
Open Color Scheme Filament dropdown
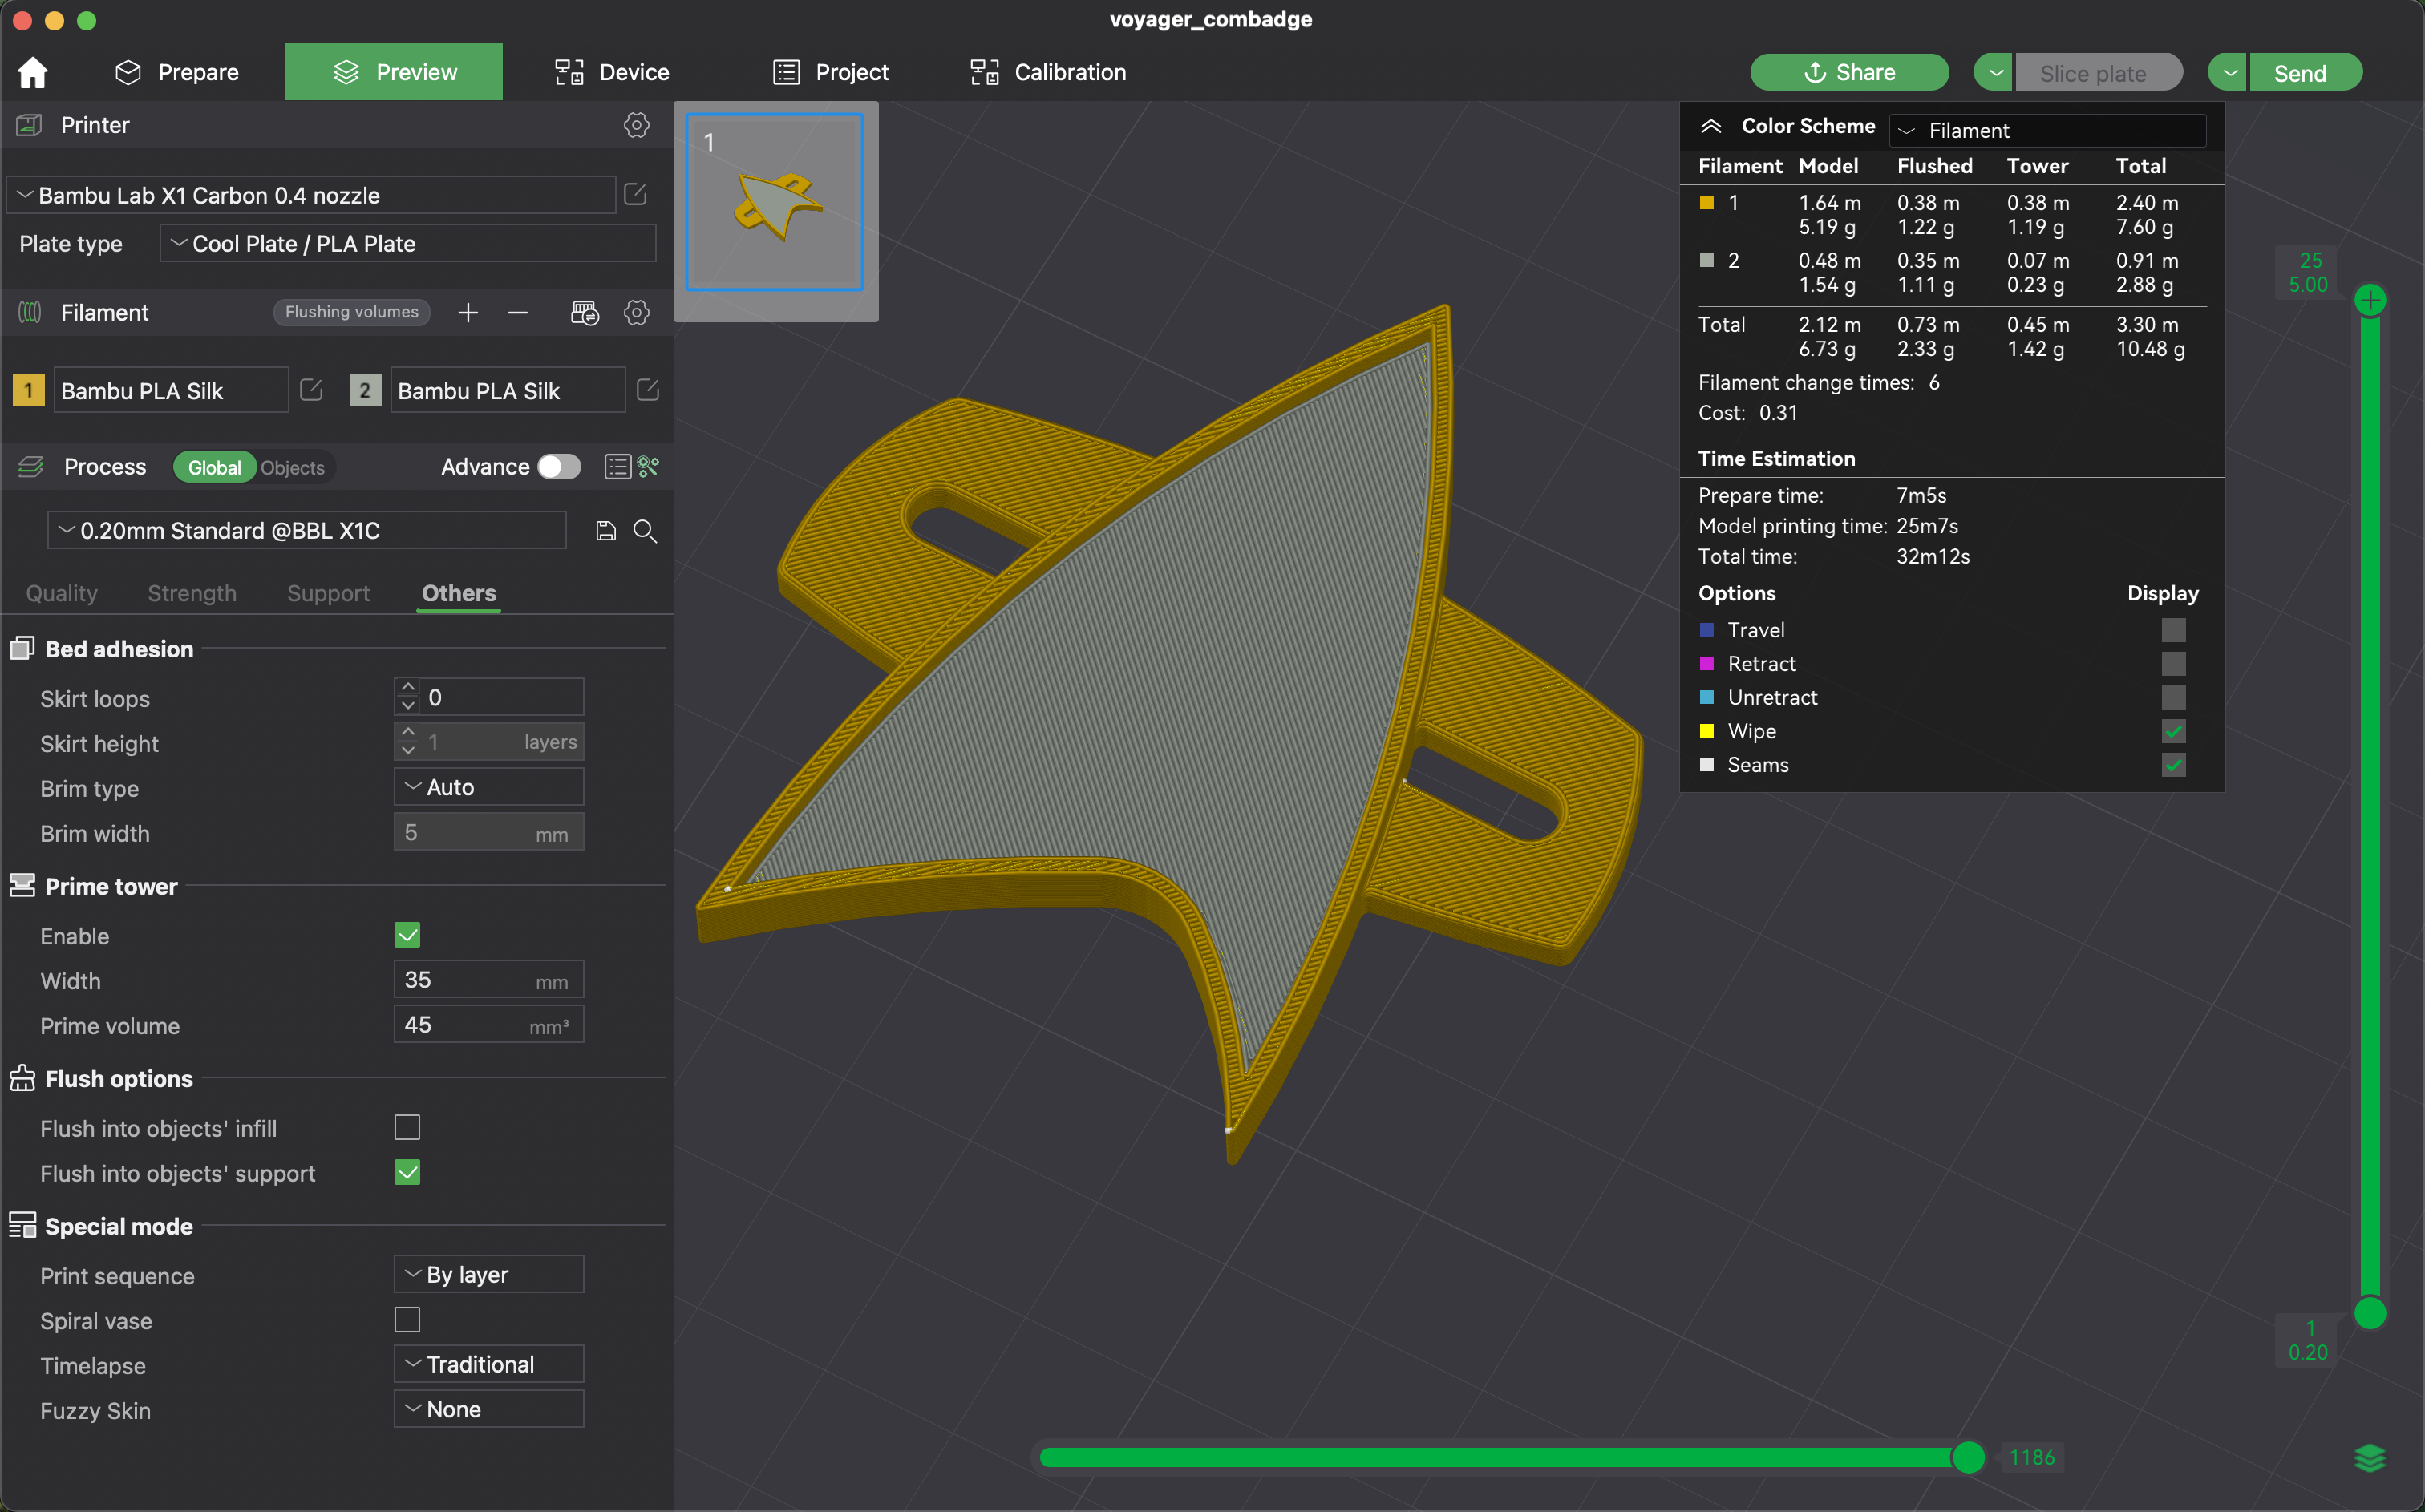pos(2047,130)
